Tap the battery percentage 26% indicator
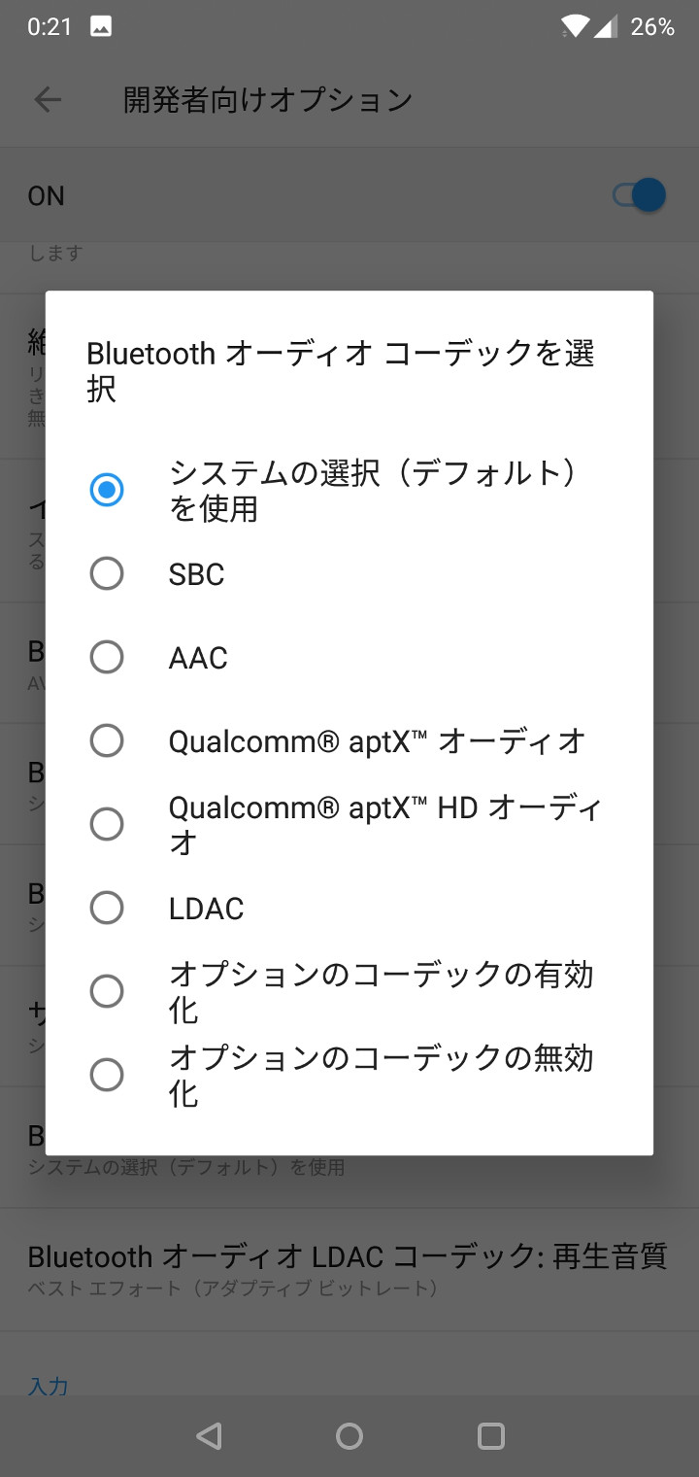Image resolution: width=699 pixels, height=1477 pixels. tap(652, 27)
